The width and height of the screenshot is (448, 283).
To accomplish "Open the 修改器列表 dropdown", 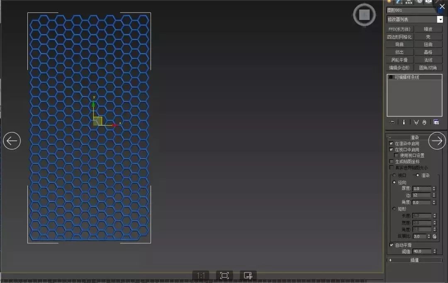I will pyautogui.click(x=440, y=19).
